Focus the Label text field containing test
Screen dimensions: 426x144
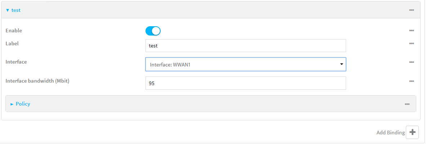point(245,46)
